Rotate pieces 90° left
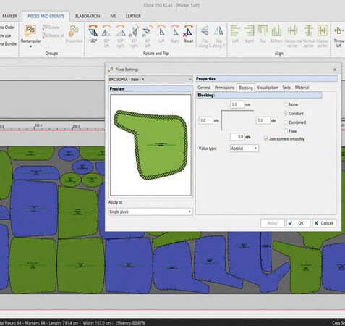345x326 pixels. 106,35
